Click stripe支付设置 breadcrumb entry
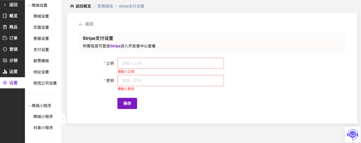Viewport: 361px width, 143px height. pyautogui.click(x=131, y=6)
